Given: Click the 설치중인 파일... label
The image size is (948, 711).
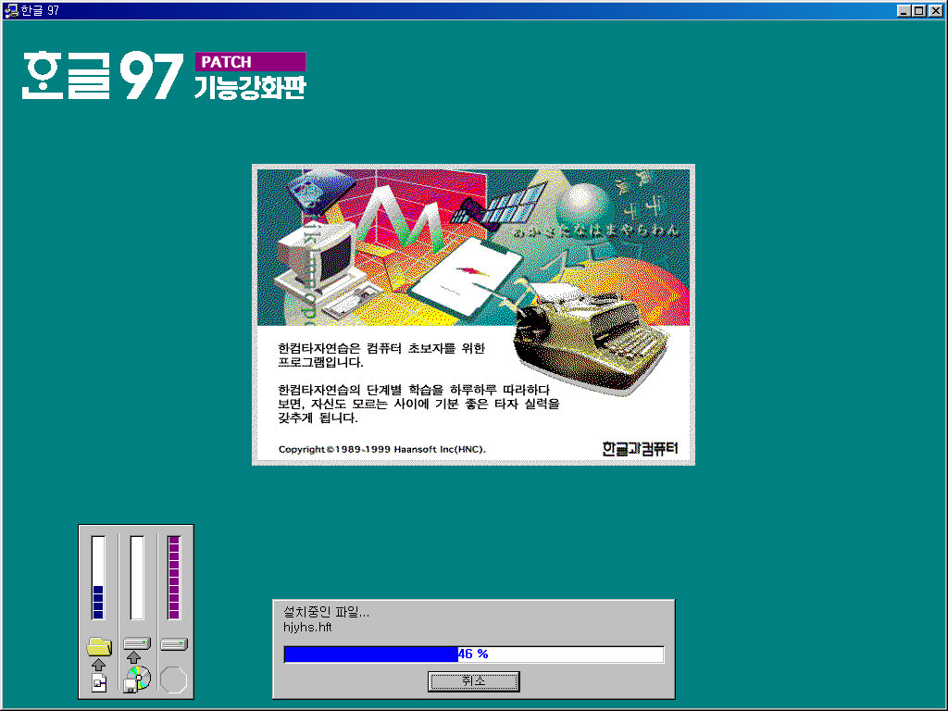Looking at the screenshot, I should 327,612.
